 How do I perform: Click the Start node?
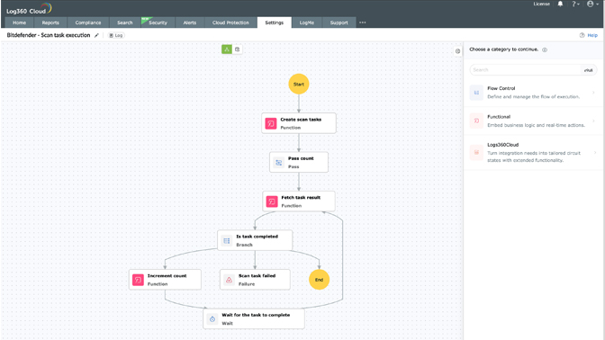tap(299, 84)
